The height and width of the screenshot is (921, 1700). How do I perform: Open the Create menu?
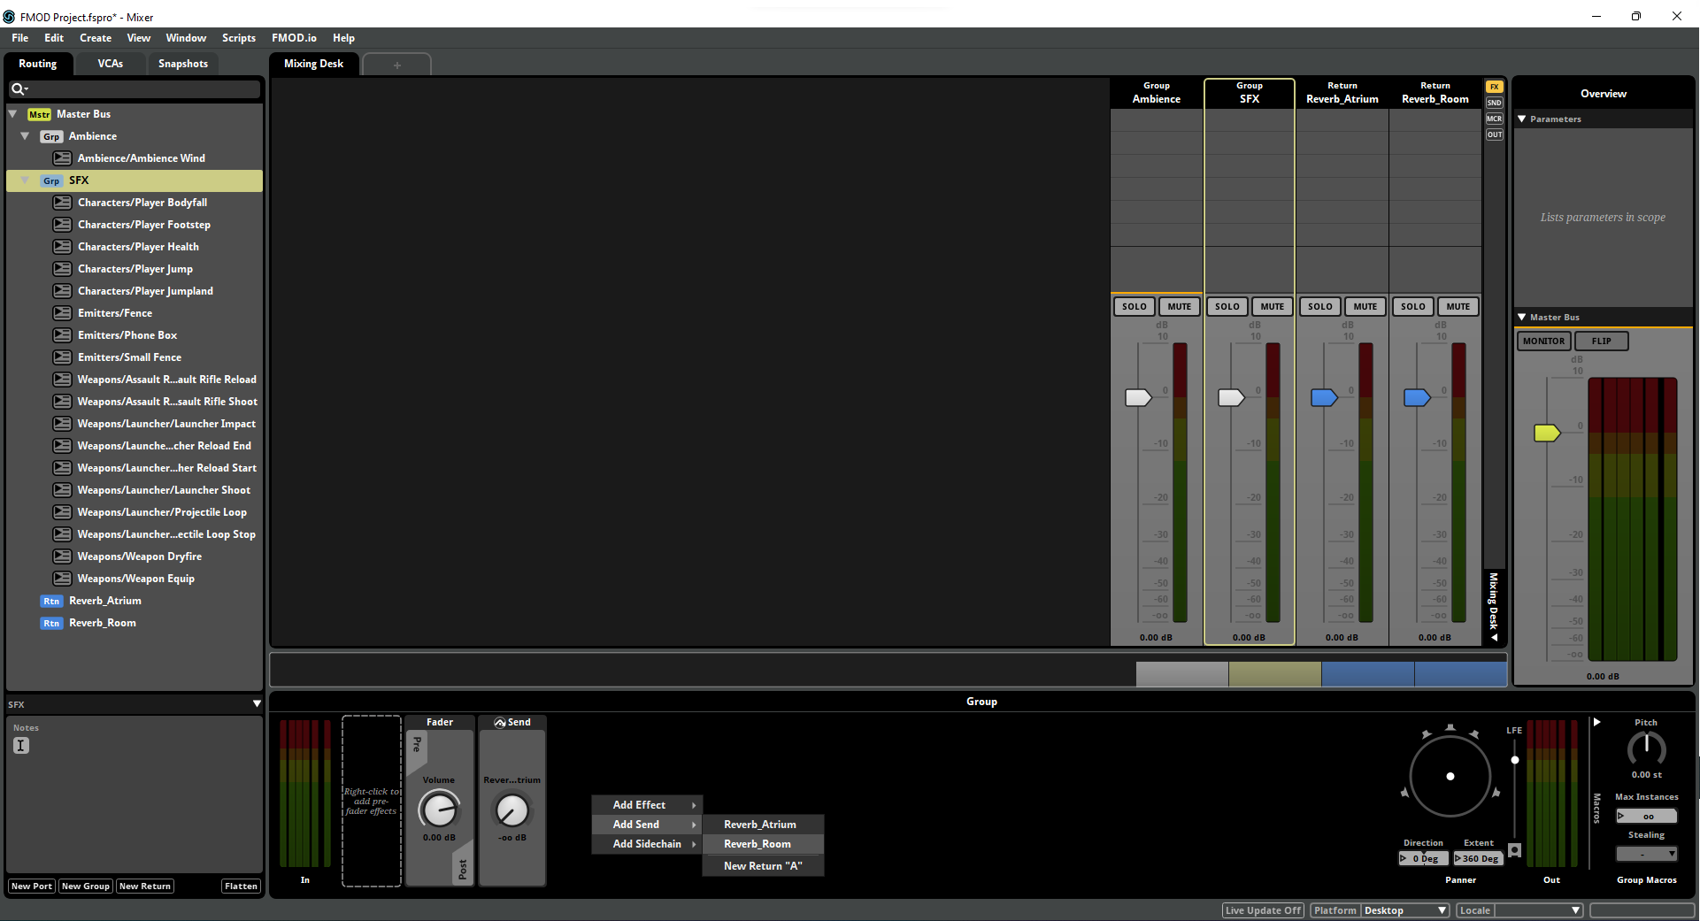tap(96, 38)
